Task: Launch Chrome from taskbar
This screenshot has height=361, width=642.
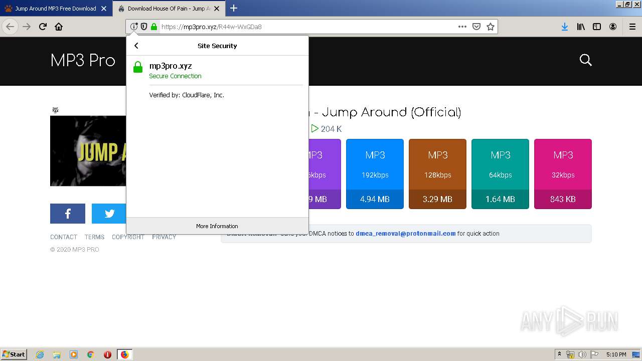Action: pyautogui.click(x=91, y=354)
